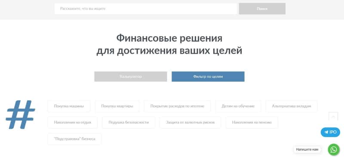Click the Напишите нам label
Screen dimensions: 344x157
(x=307, y=150)
